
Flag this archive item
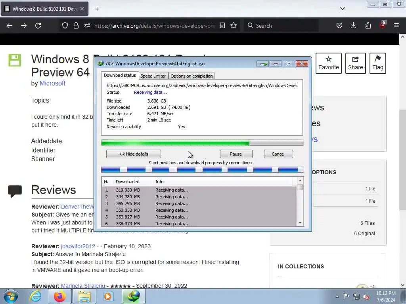click(x=377, y=63)
